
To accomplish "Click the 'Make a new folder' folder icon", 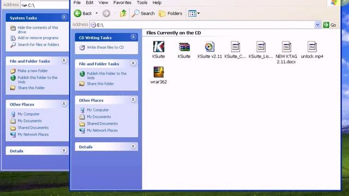I will [x=13, y=71].
